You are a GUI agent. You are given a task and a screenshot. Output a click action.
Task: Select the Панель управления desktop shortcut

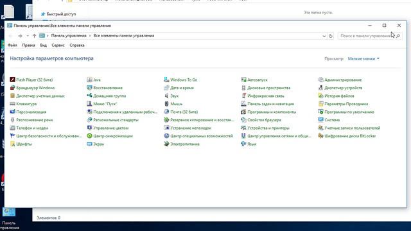point(9,218)
